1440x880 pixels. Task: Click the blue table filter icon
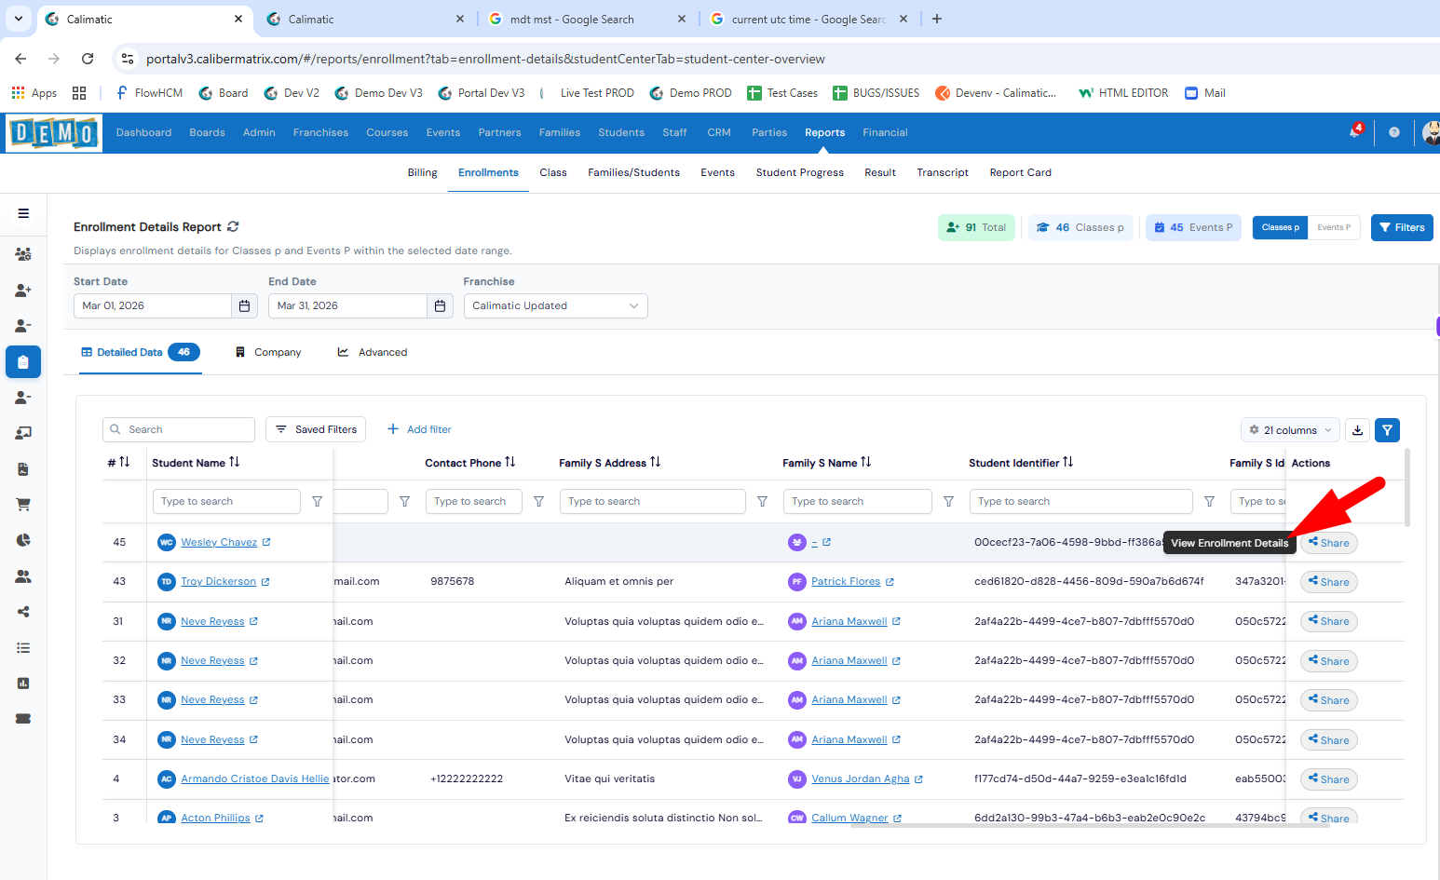(x=1387, y=429)
